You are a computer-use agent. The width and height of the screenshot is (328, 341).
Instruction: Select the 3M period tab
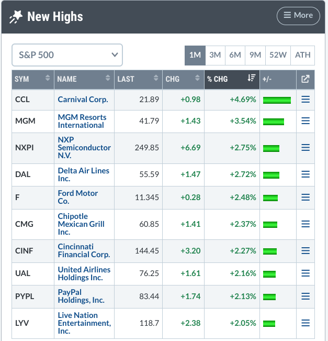[215, 55]
